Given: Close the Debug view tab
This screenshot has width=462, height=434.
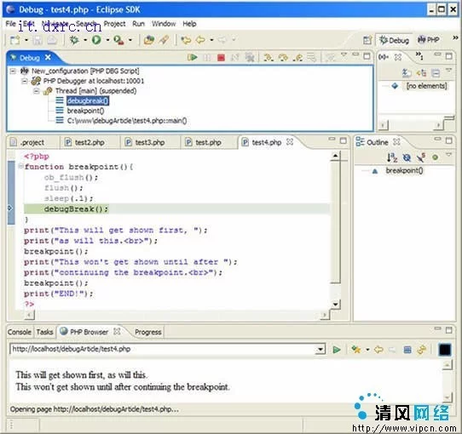Looking at the screenshot, I should coord(48,57).
